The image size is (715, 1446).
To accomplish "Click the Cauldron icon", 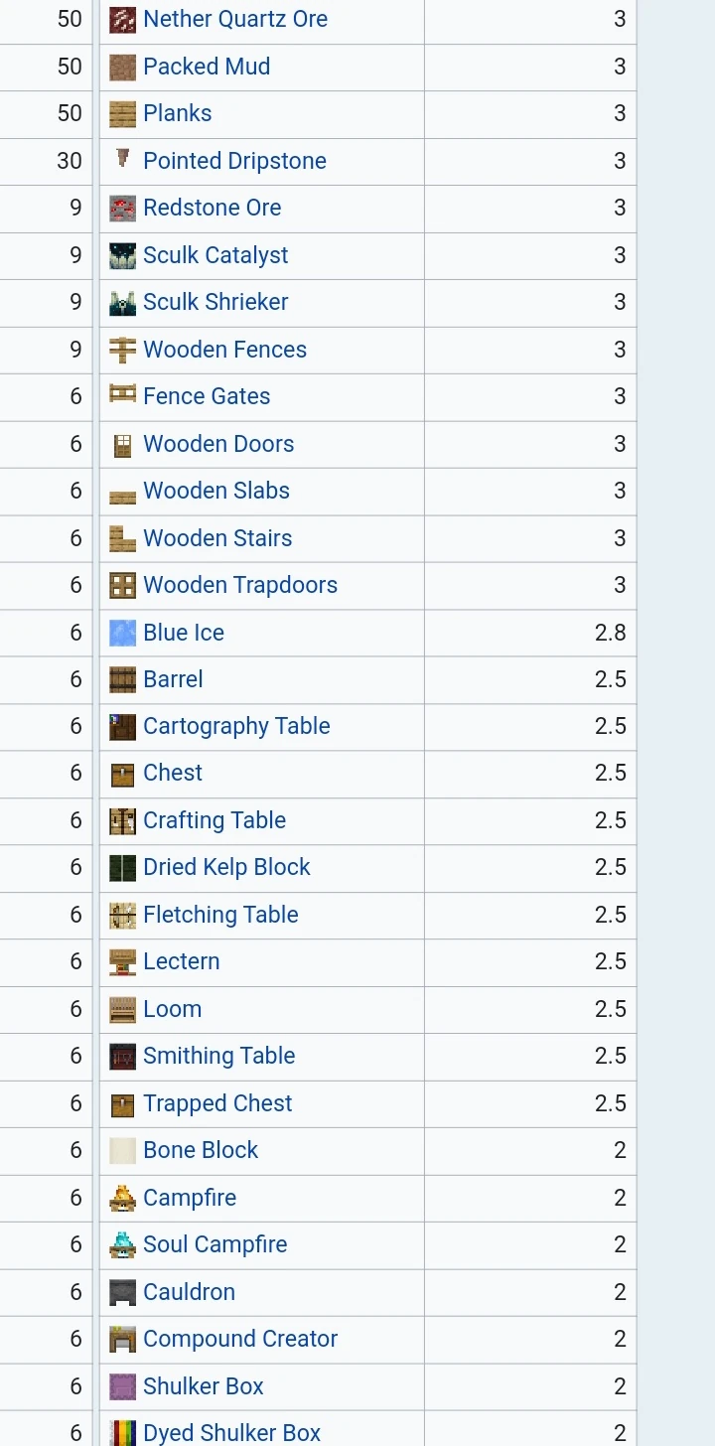I will pos(122,1292).
